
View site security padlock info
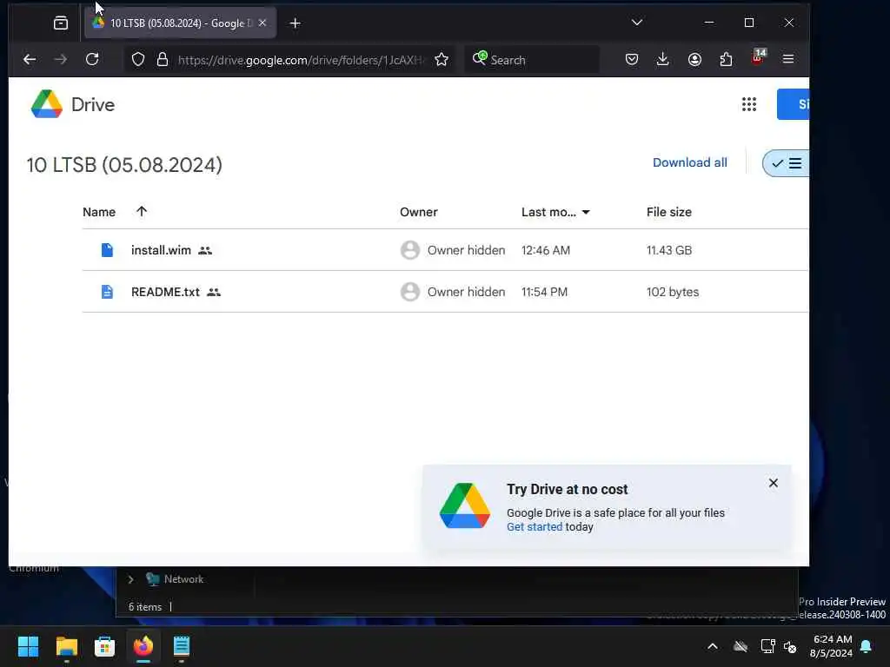(163, 60)
